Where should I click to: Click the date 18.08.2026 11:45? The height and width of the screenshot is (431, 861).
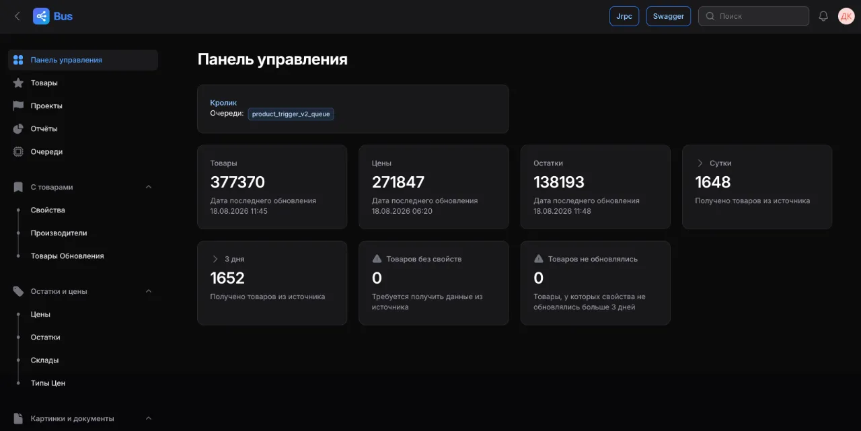pos(239,211)
